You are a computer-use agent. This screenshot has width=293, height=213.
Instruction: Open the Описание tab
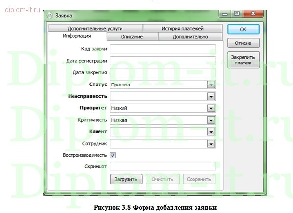pos(132,37)
